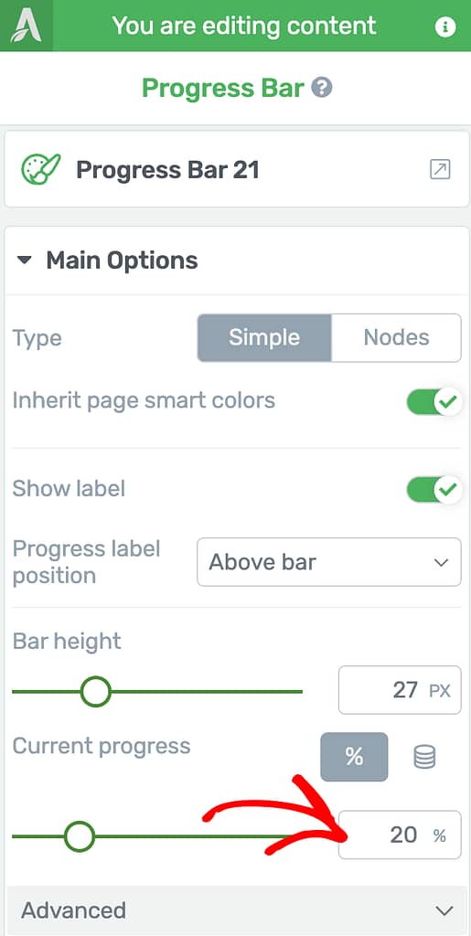
Task: Click the Thrive Architect leaf logo
Action: click(x=26, y=26)
